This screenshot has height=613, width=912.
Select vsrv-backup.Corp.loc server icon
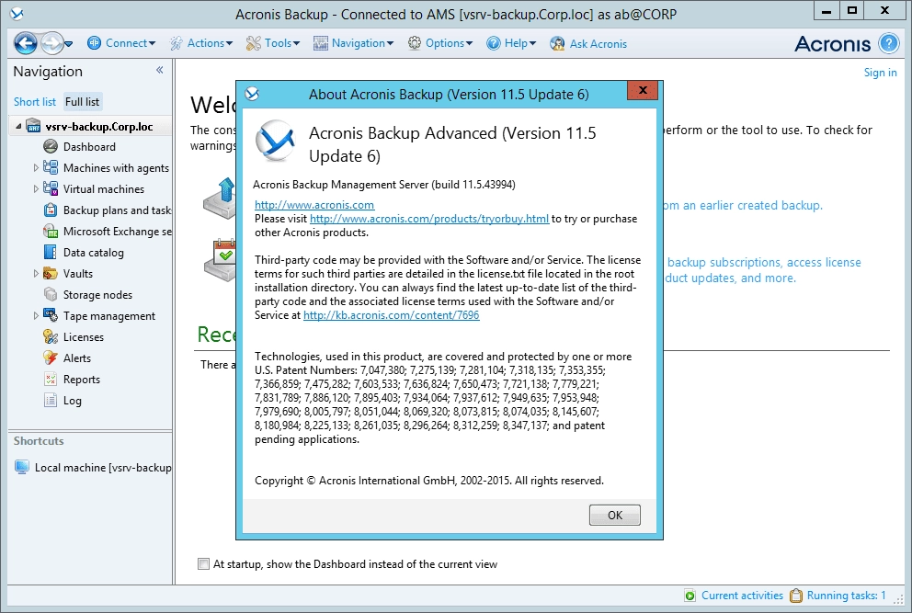click(34, 126)
